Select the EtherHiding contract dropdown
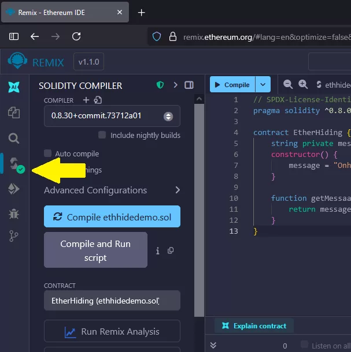Viewport: 351px width, 352px height. point(112,301)
